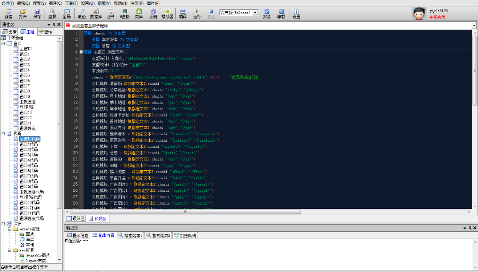Viewport: 478px width, 272px height.
Task: Open the 数据库 (Database) tool
Action: coord(96,14)
